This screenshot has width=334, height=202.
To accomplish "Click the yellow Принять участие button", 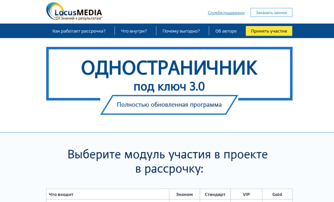I will tap(269, 31).
